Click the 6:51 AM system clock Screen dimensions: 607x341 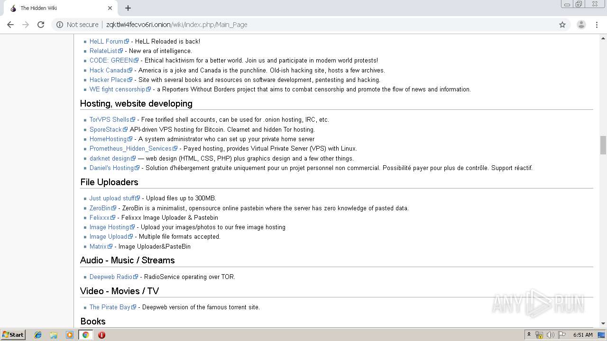[583, 335]
